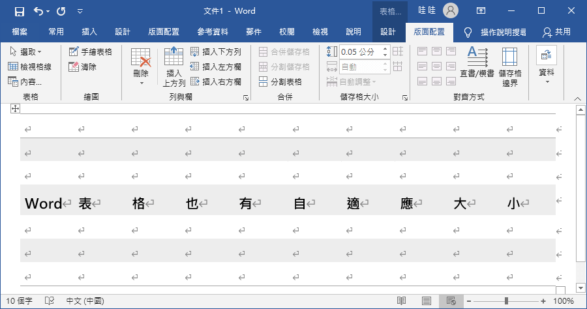Open the 列與欄 dialog launcher
The image size is (587, 309).
point(246,98)
